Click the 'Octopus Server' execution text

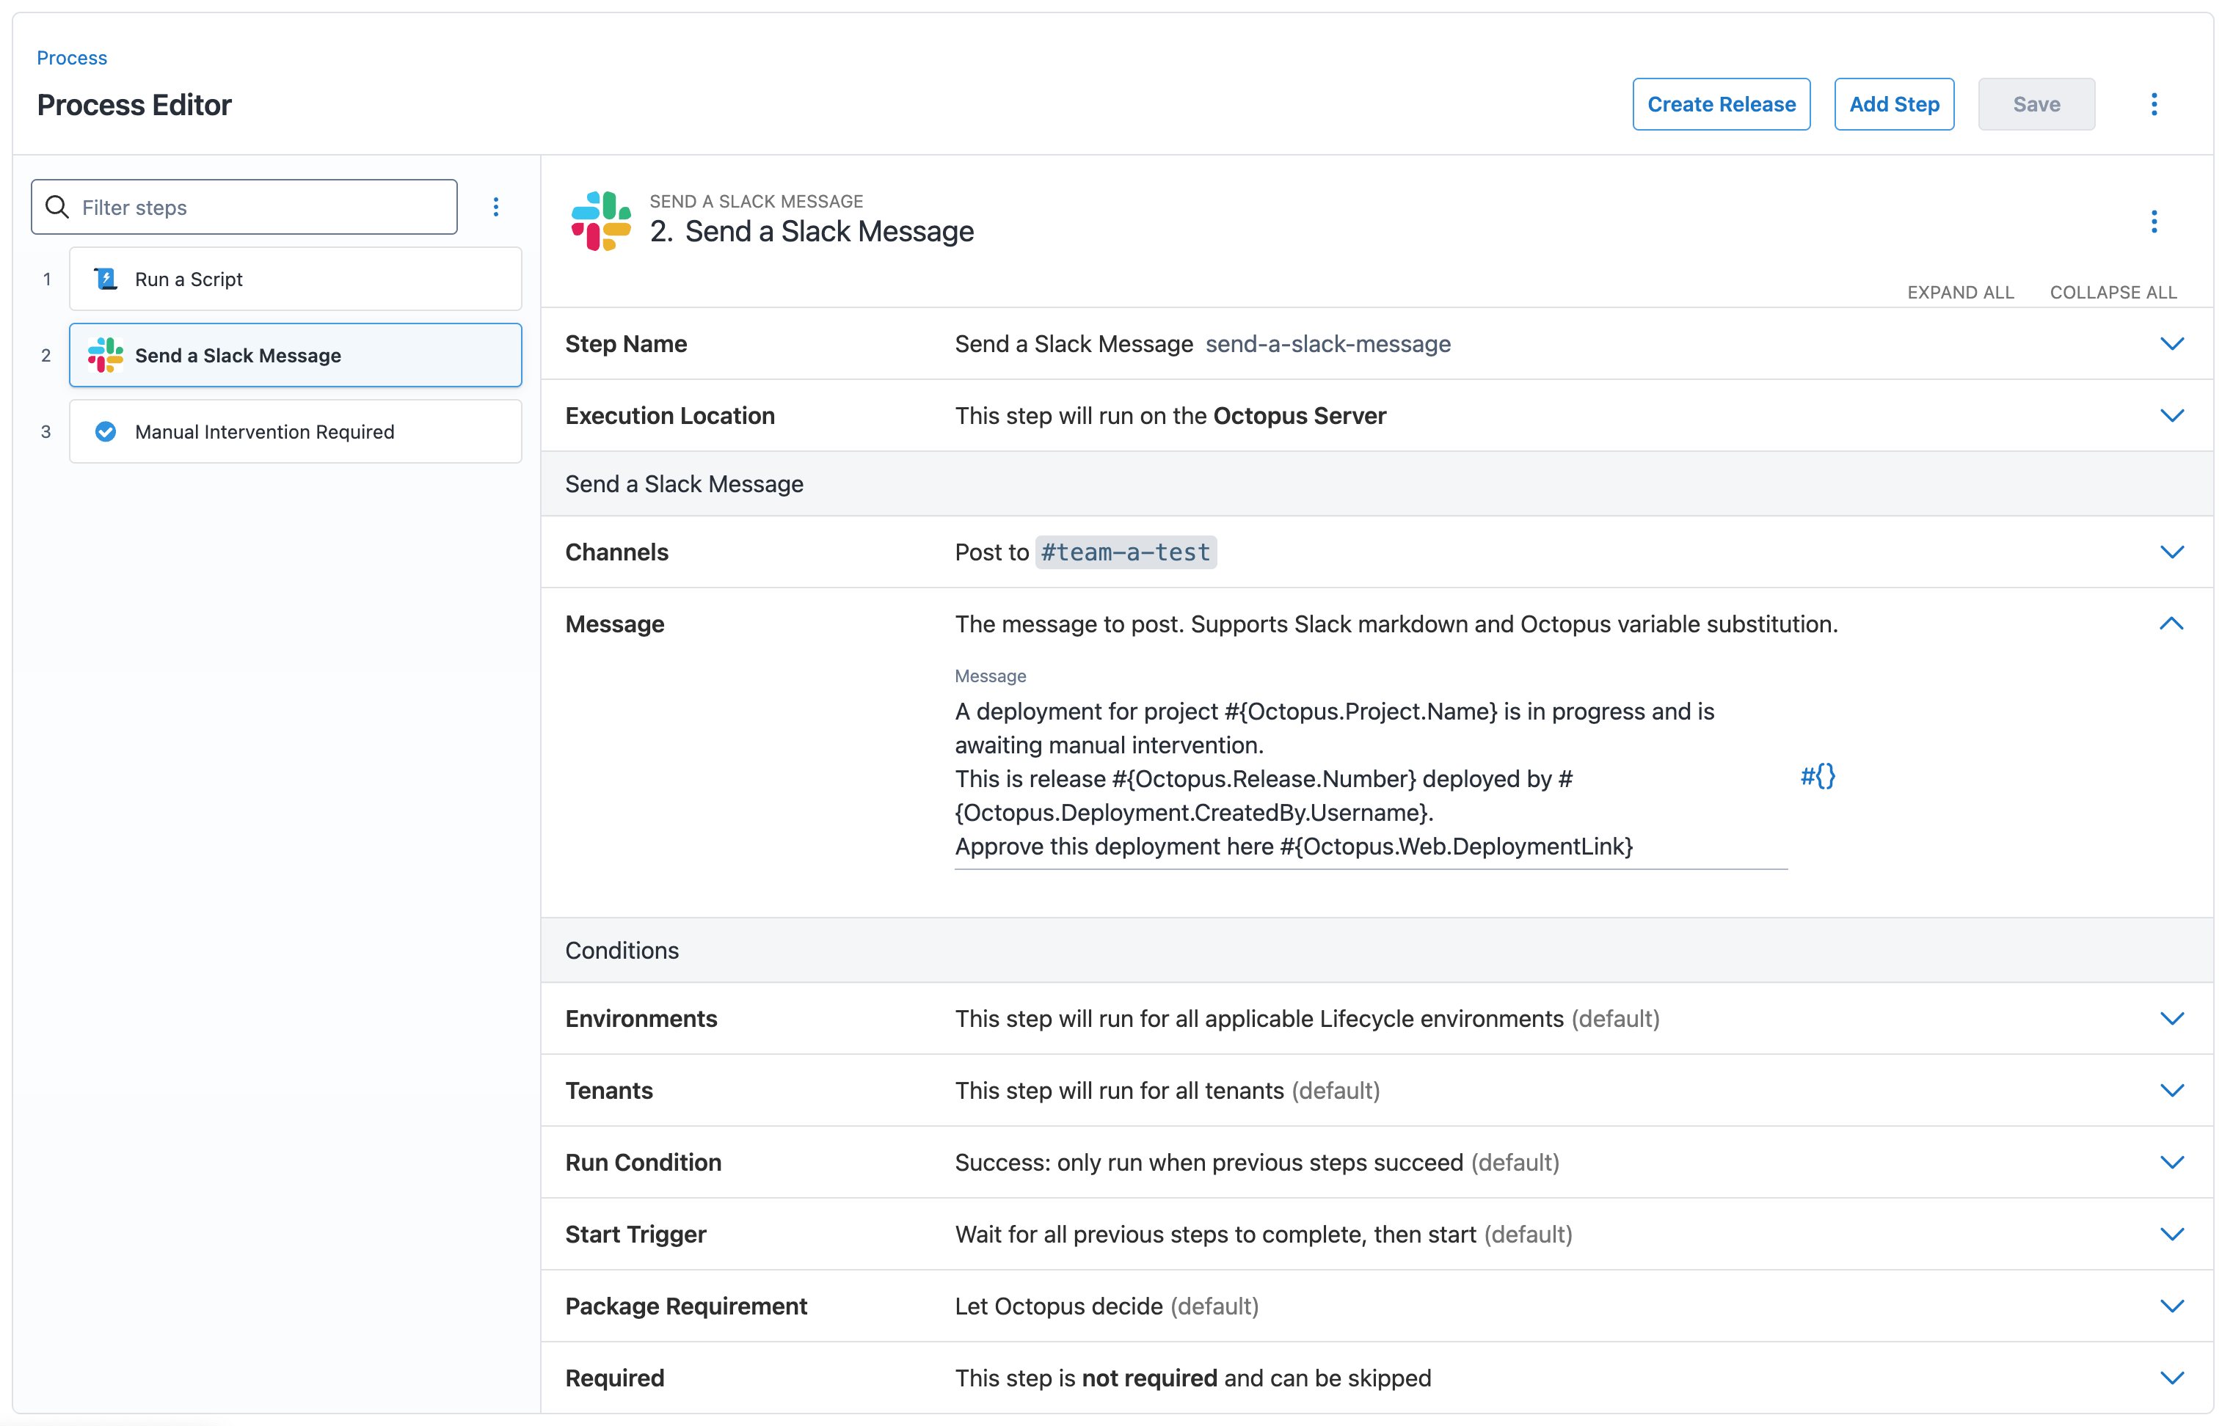coord(1300,416)
